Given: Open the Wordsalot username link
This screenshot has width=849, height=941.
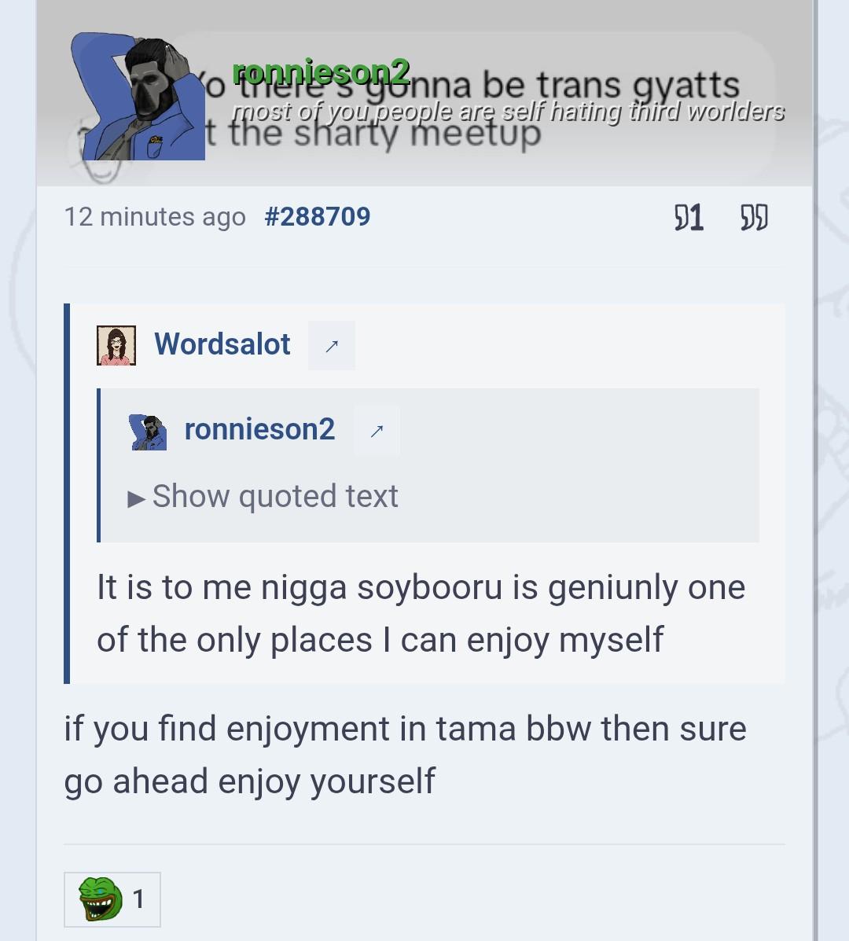Looking at the screenshot, I should coord(222,344).
